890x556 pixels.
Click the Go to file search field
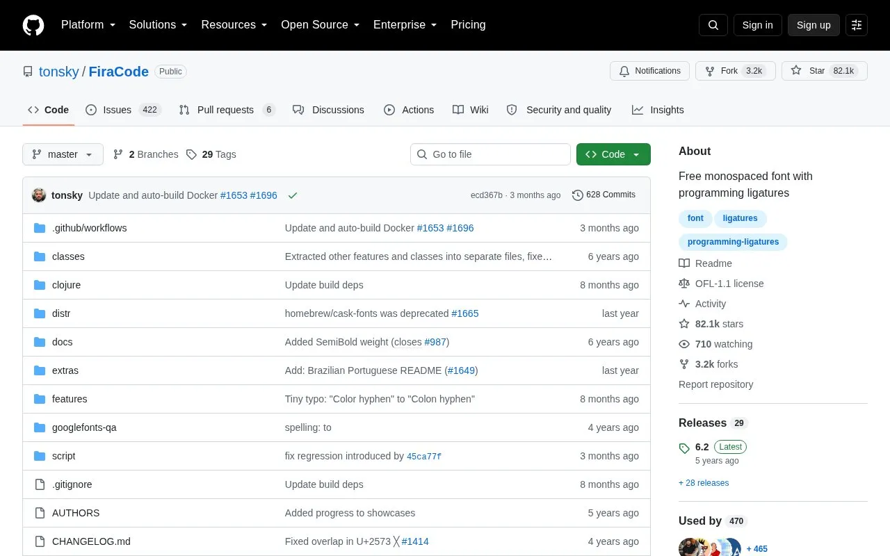click(490, 154)
